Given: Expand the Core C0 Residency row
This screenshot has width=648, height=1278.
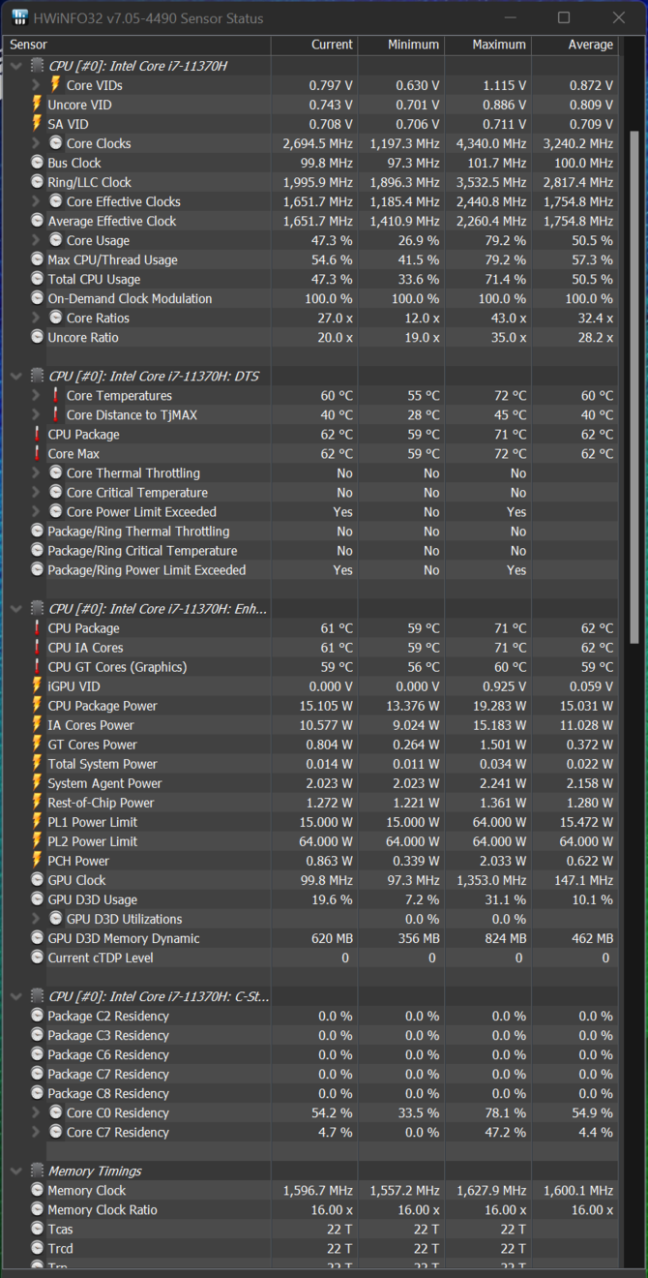Looking at the screenshot, I should (36, 1112).
